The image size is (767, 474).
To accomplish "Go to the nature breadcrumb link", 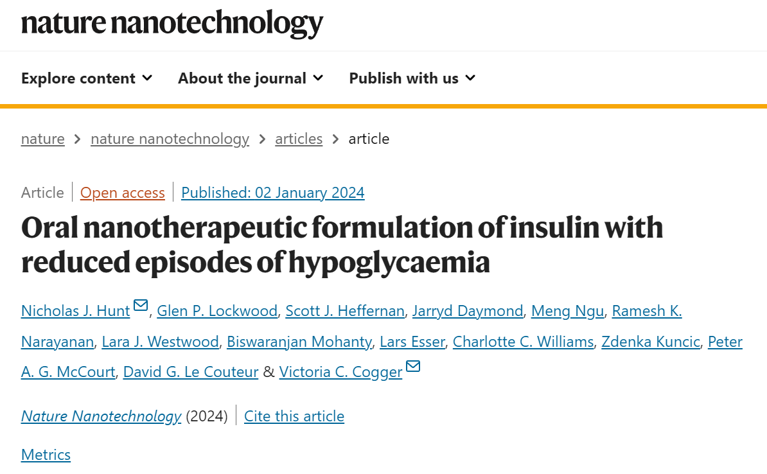I will click(x=42, y=139).
